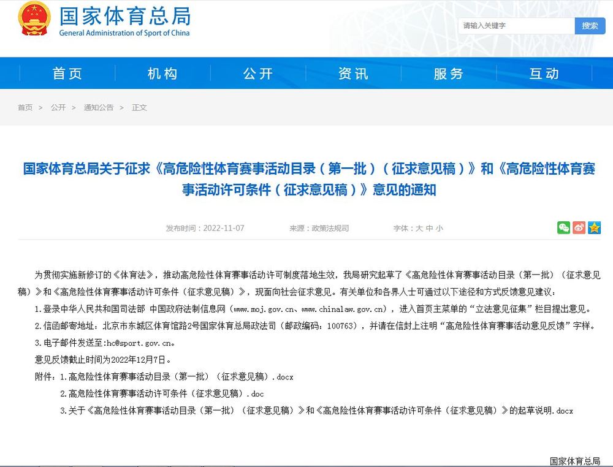The height and width of the screenshot is (467, 613).
Task: Click the 国家体育总局 site title
Action: [125, 16]
